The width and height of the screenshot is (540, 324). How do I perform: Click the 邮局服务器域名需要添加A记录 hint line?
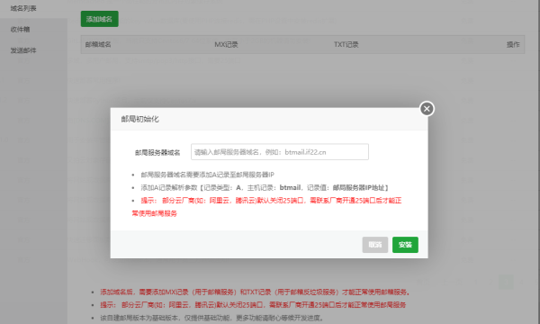click(x=207, y=175)
